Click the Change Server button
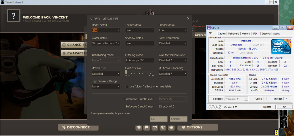 click(x=74, y=45)
